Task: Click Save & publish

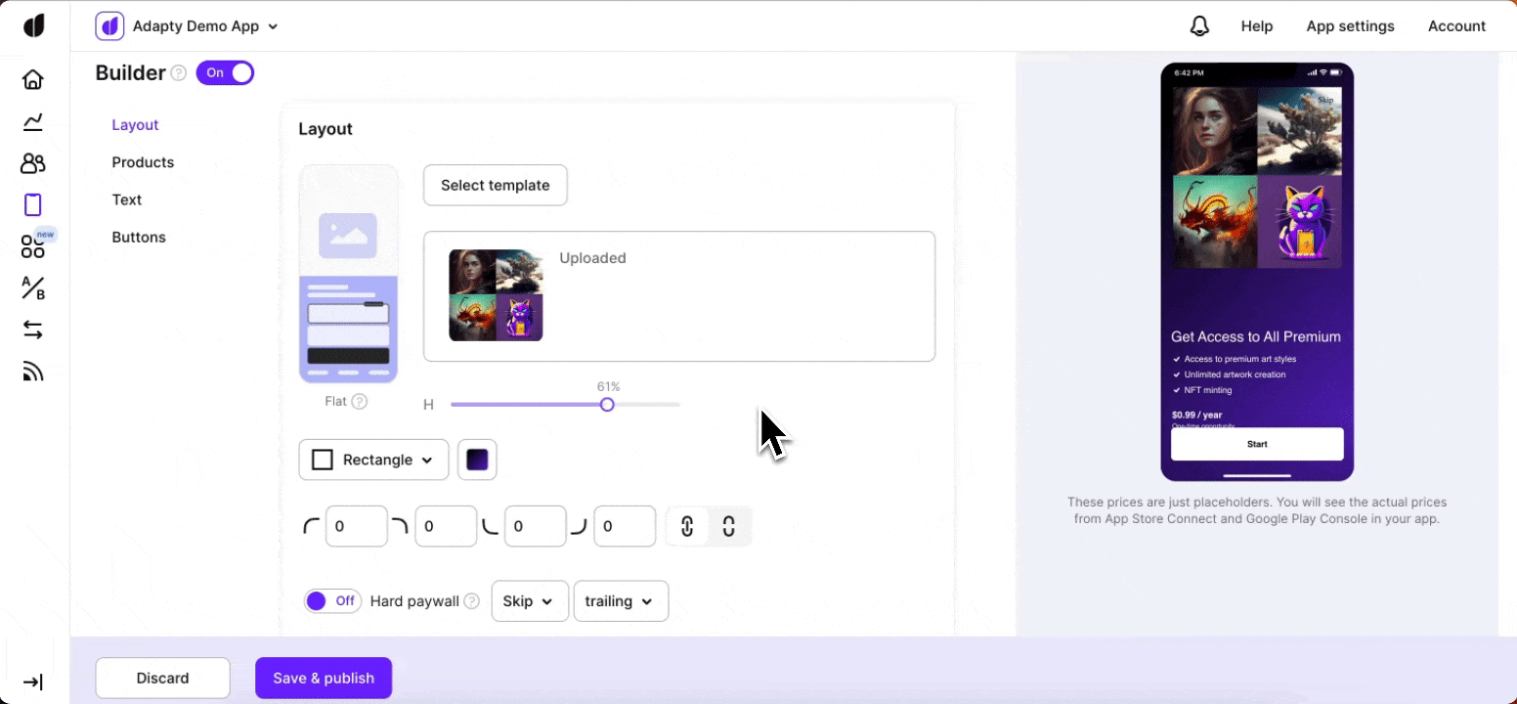Action: [x=324, y=678]
